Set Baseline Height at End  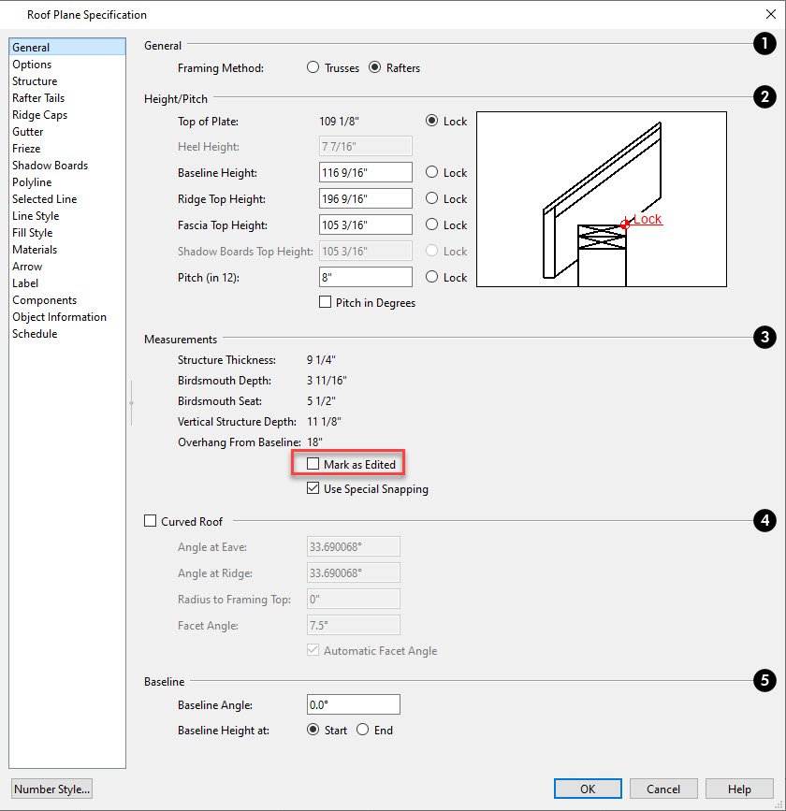pos(362,730)
